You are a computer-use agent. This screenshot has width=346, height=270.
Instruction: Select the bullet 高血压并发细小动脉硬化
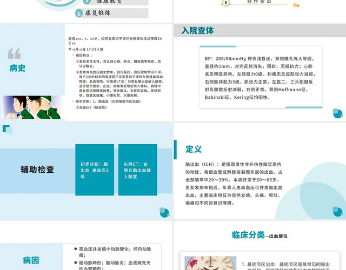pos(113,252)
